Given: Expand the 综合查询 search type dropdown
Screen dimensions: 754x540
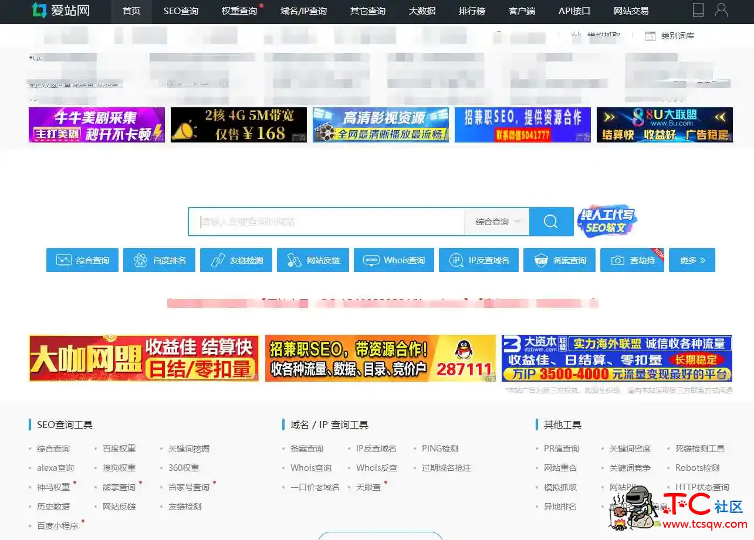Looking at the screenshot, I should [497, 222].
